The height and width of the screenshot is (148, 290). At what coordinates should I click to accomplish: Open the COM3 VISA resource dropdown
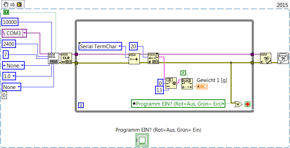click(24, 33)
